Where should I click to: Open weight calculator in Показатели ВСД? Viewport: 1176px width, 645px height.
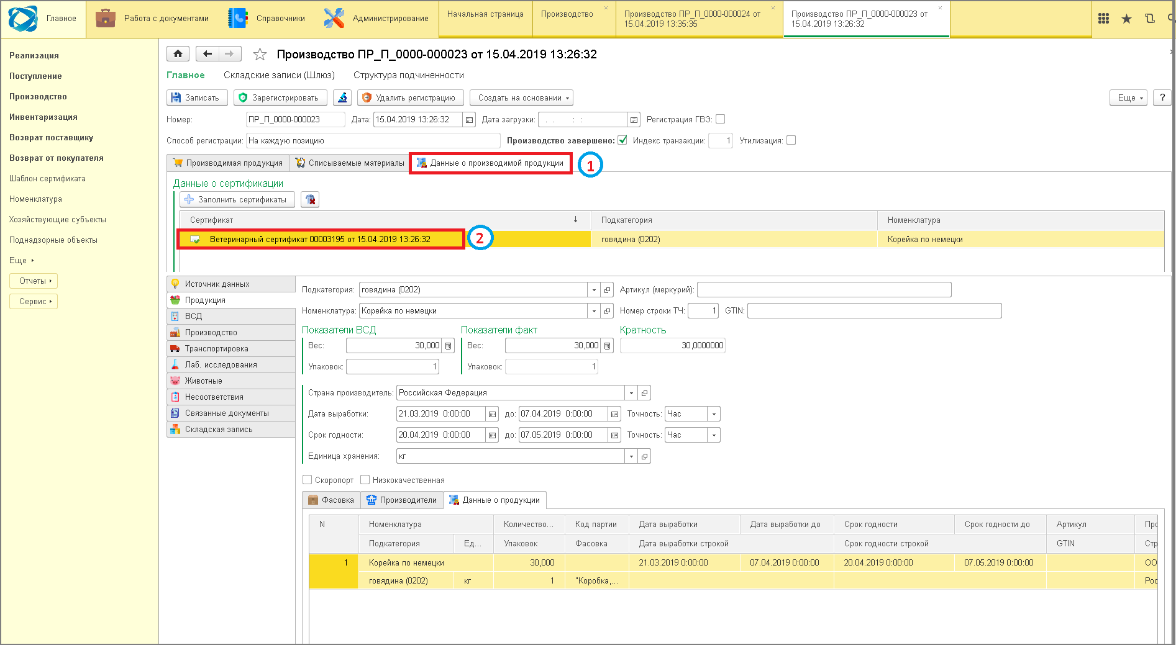(x=449, y=346)
